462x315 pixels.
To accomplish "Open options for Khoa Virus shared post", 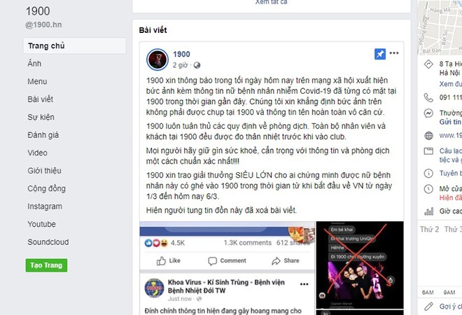I will [304, 284].
